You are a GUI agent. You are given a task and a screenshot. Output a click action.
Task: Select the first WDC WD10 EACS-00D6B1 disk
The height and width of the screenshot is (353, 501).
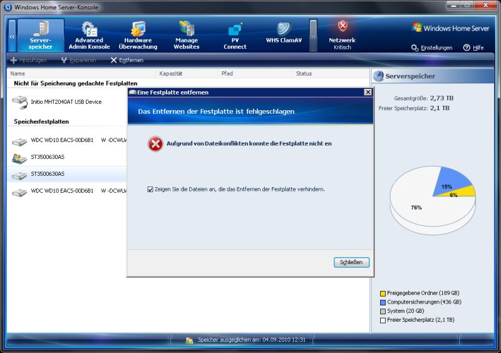point(67,140)
